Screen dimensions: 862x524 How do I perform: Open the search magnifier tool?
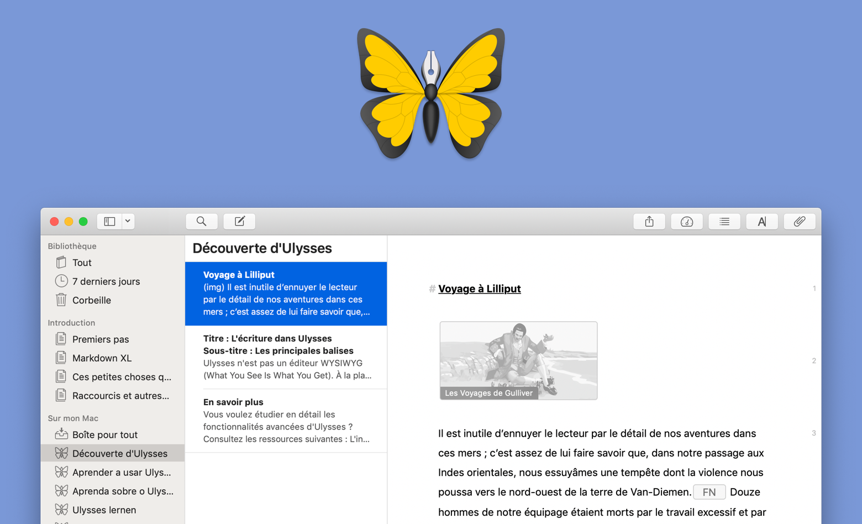coord(202,222)
